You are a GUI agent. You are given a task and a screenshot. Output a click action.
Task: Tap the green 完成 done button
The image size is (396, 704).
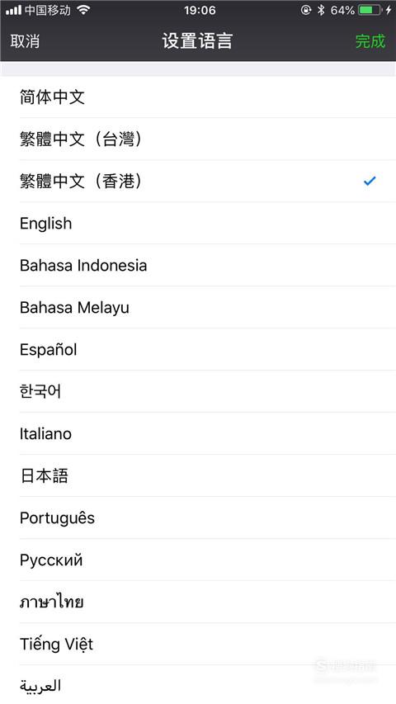coord(370,41)
